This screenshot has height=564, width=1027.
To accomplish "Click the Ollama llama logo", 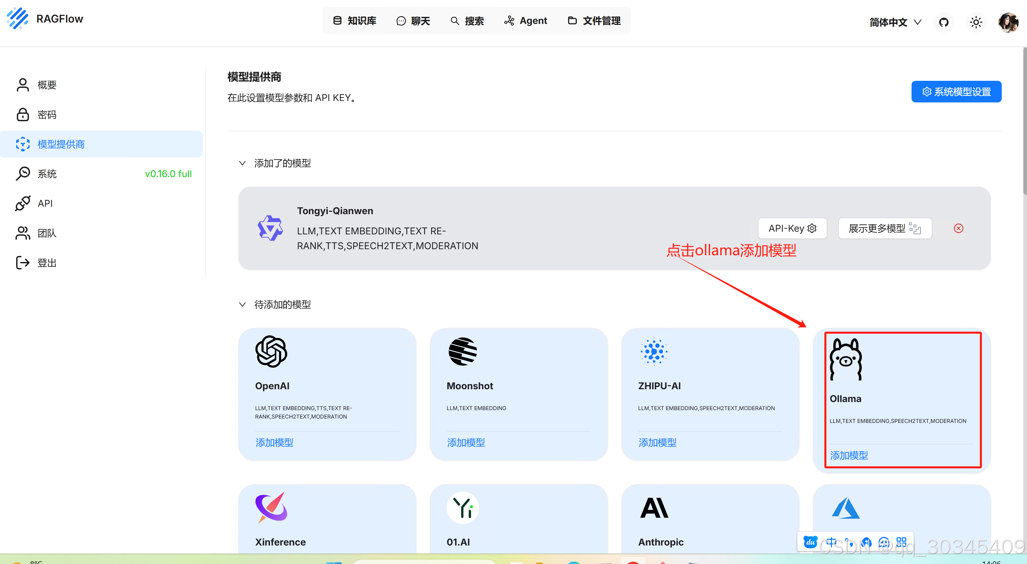I will click(x=846, y=359).
